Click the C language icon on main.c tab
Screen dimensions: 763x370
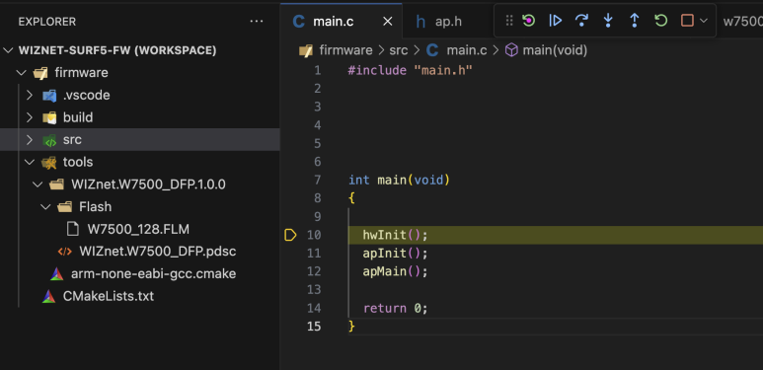(298, 22)
